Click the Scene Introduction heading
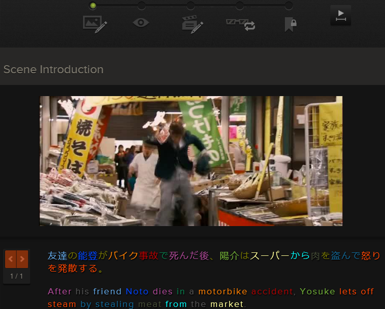385x309 pixels. (x=53, y=69)
